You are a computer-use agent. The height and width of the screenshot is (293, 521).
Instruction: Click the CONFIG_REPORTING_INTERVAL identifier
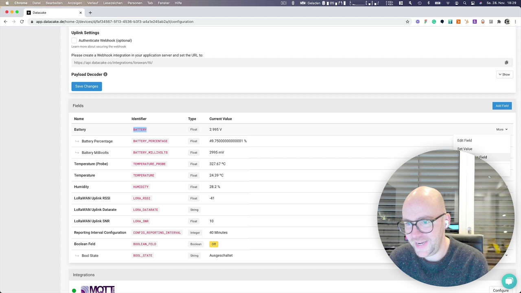[x=157, y=233]
